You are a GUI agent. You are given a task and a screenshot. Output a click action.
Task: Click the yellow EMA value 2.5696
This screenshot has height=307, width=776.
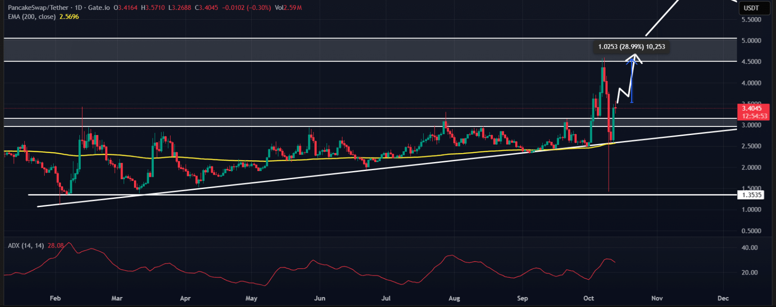tap(69, 17)
